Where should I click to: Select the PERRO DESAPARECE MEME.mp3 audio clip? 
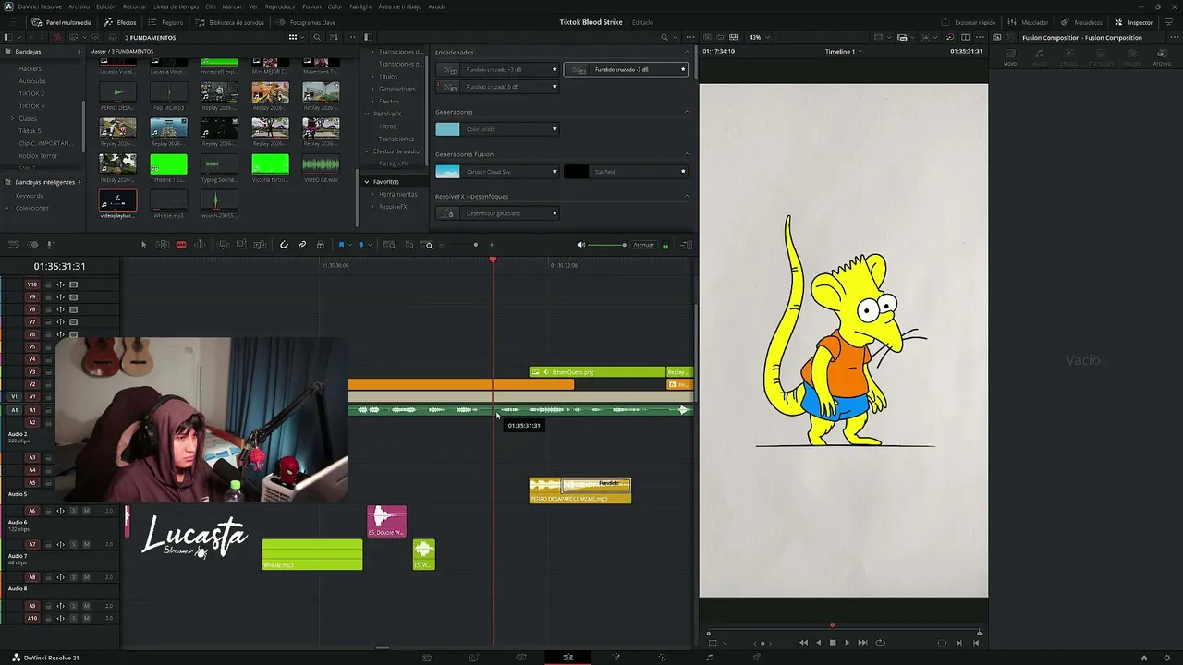pyautogui.click(x=580, y=490)
